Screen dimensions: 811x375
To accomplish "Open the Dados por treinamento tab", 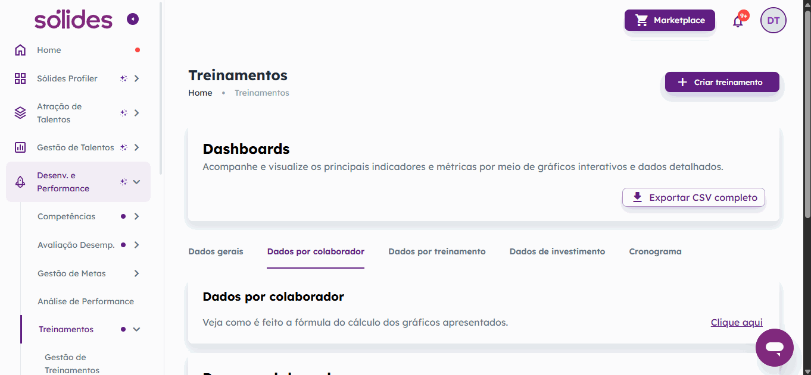I will point(437,251).
